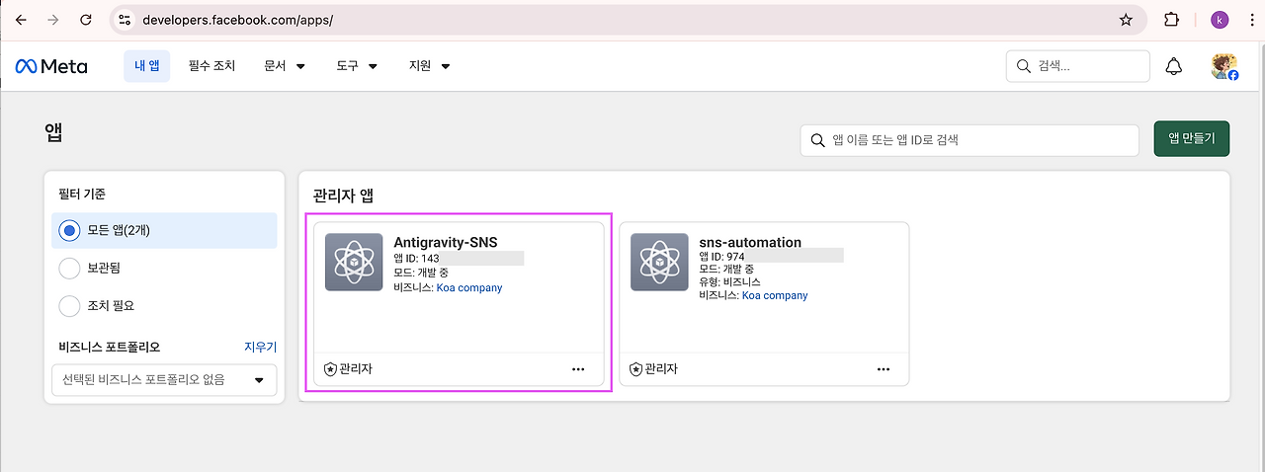Click the admin shield icon on sns-automation
1265x472 pixels.
pyautogui.click(x=635, y=369)
